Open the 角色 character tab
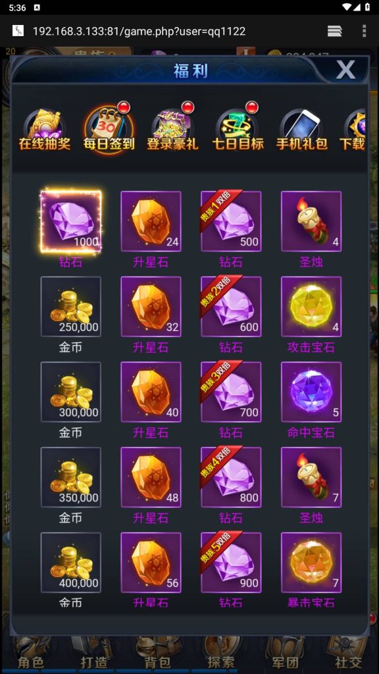 (x=30, y=662)
